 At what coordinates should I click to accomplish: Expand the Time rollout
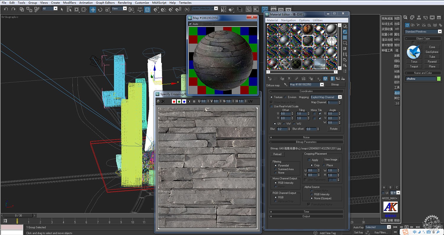306,212
